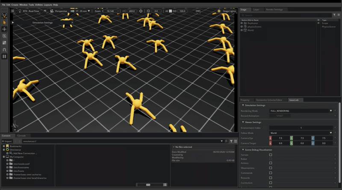The image size is (342, 190).
Task: Close the Simulation Settings overlay
Action: 72,23
